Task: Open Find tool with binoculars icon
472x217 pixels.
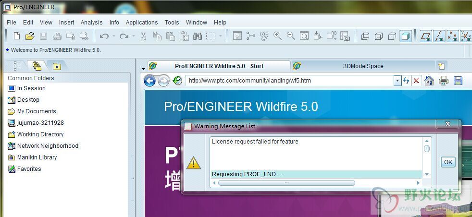Action: click(198, 36)
